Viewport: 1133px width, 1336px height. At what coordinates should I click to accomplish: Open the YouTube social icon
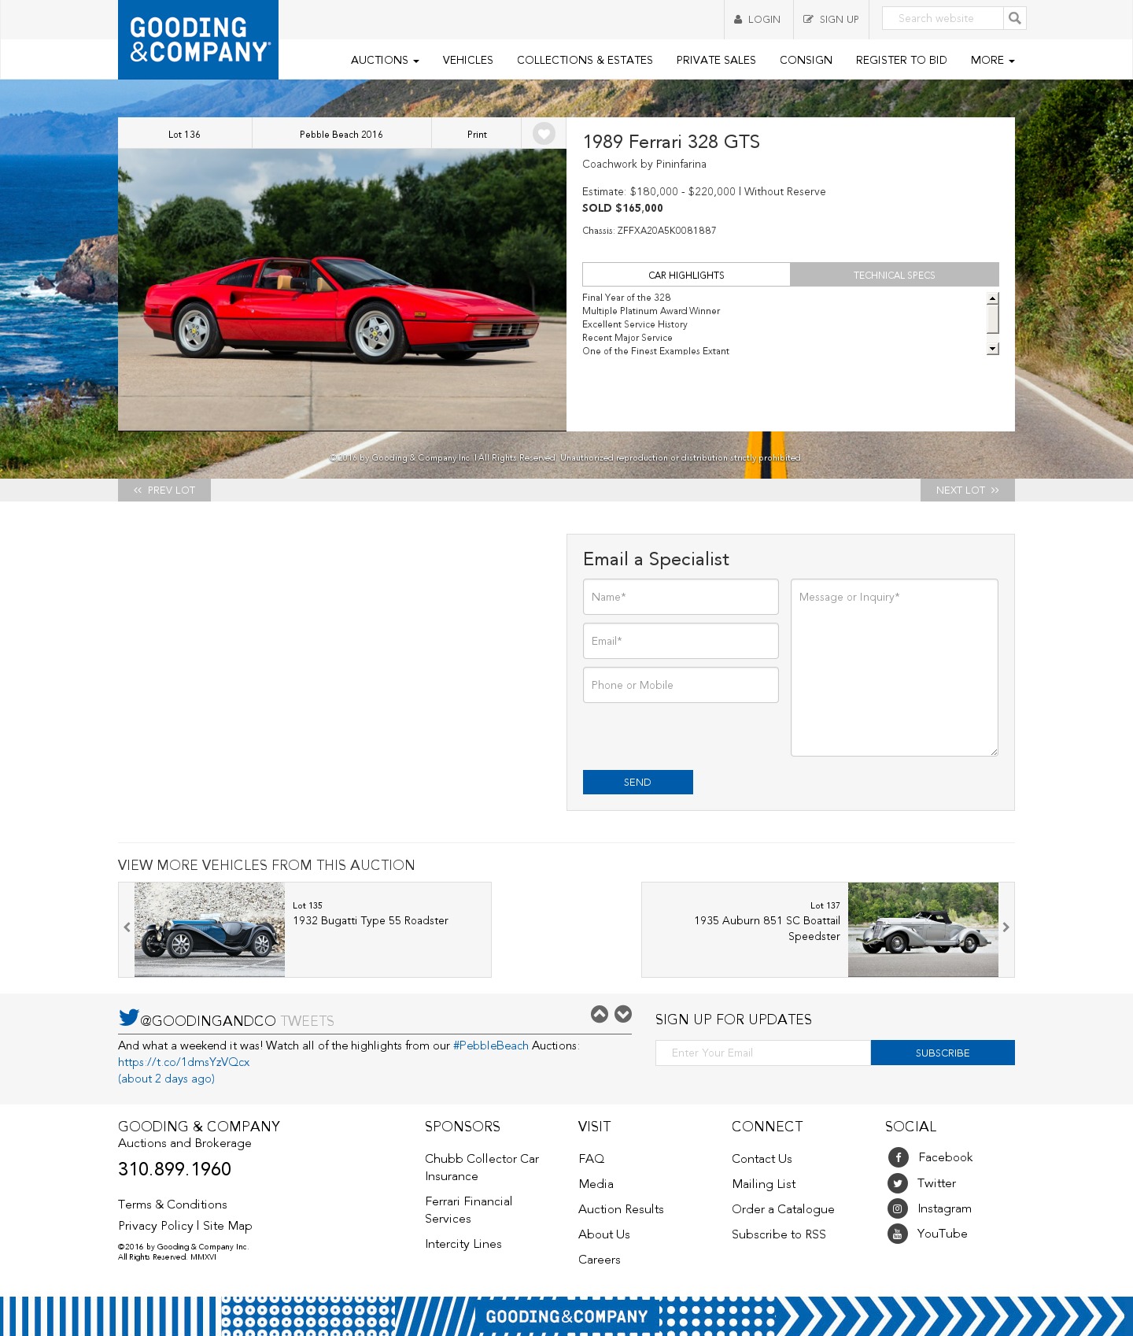tap(898, 1234)
